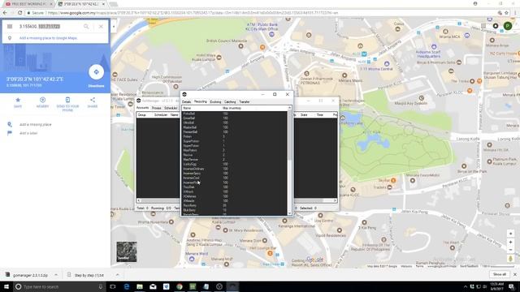Open the Google Maps hamburger menu
Image resolution: width=520 pixels, height=292 pixels.
(x=10, y=27)
